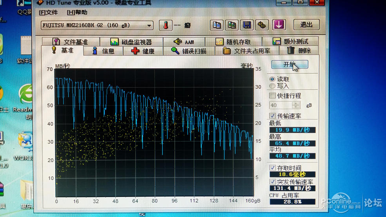Copy text results to clipboard icon
Image resolution: width=386 pixels, height=217 pixels.
coord(217,25)
